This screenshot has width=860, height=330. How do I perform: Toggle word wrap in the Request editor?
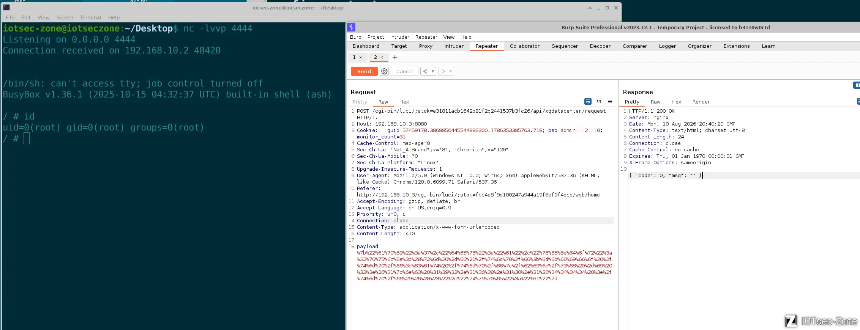[588, 101]
